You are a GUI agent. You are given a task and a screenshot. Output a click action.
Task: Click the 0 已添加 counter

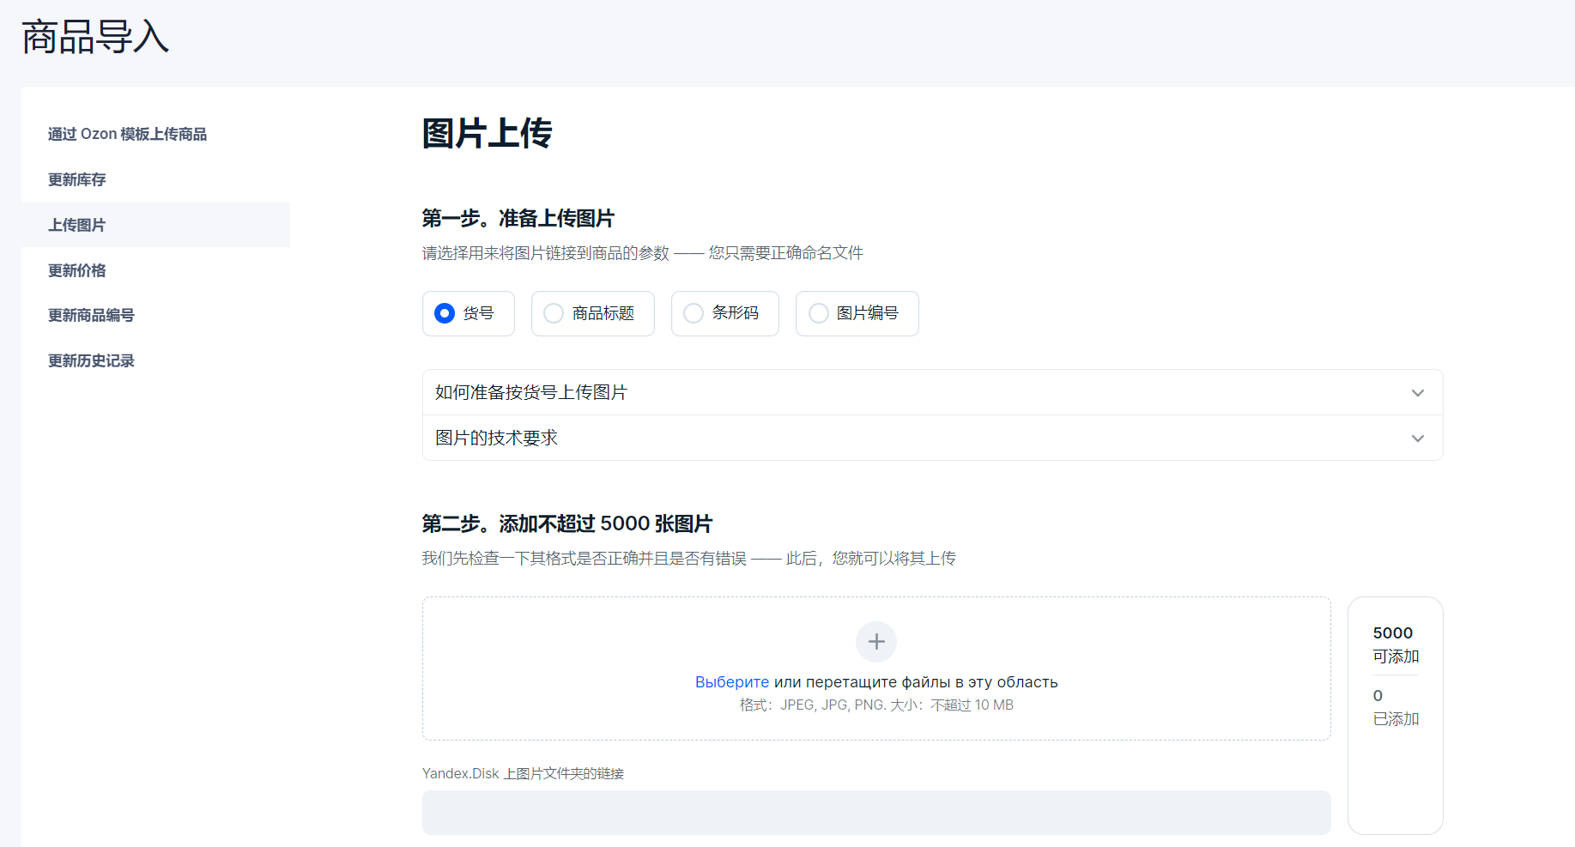coord(1396,707)
